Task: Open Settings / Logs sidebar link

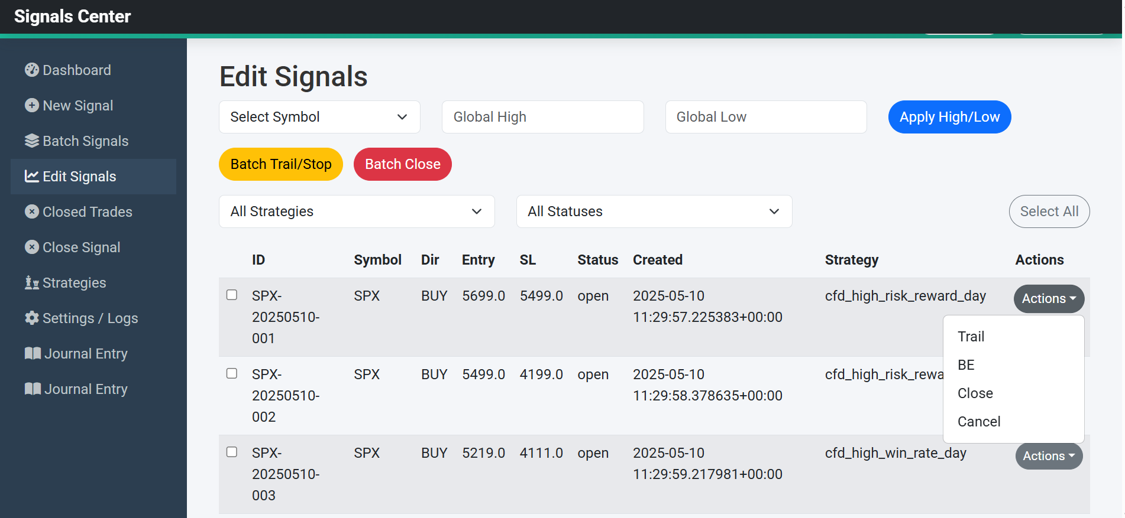Action: click(93, 318)
